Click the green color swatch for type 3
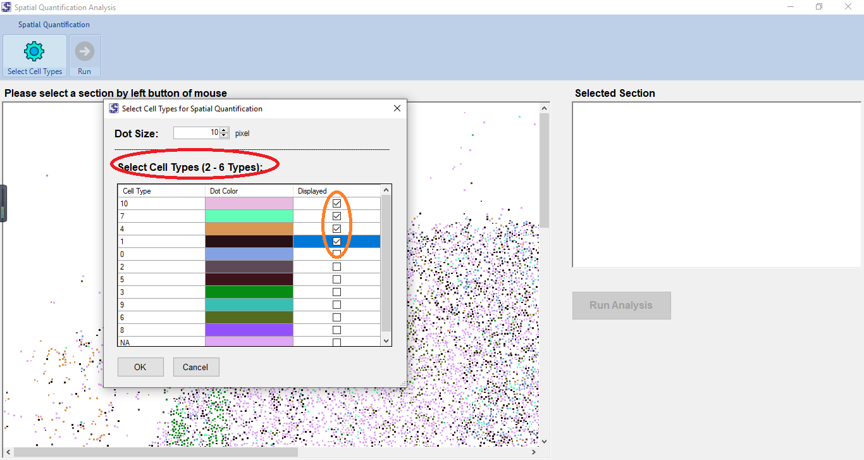 (249, 292)
